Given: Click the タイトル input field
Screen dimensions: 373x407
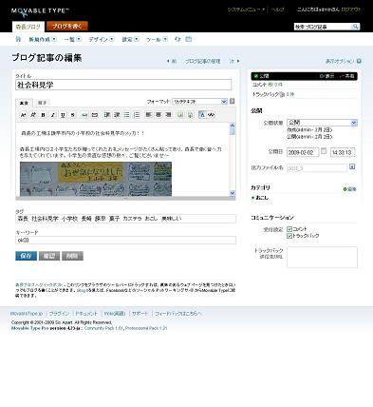Looking at the screenshot, I should coord(123,85).
